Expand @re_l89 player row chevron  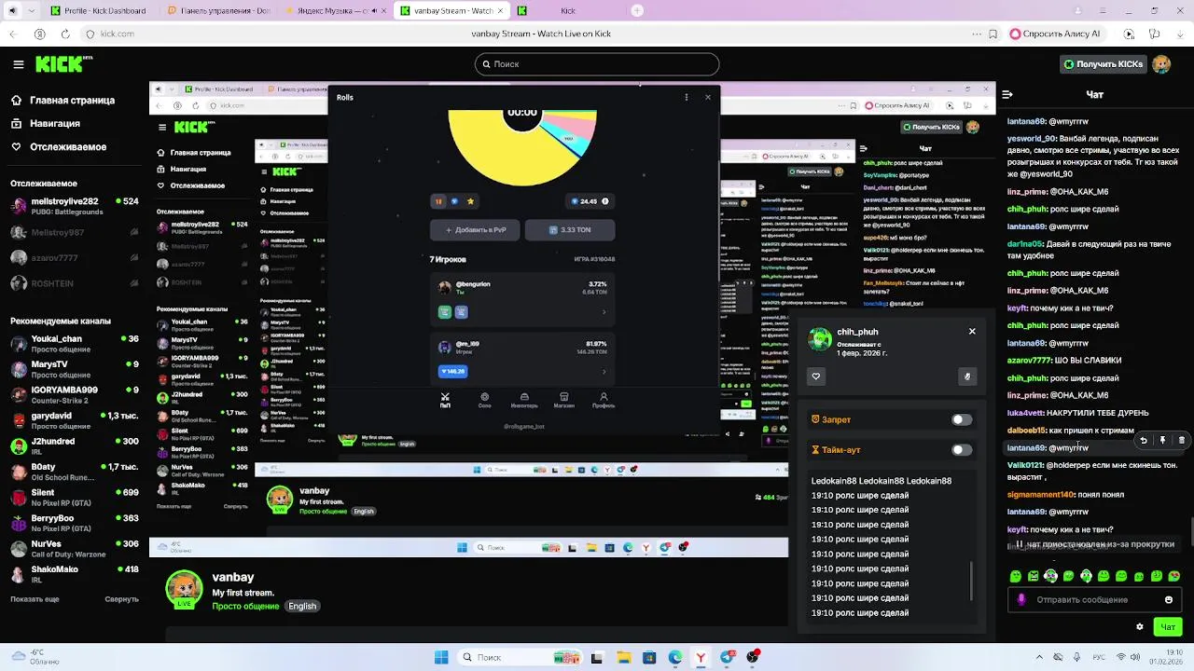pos(604,372)
